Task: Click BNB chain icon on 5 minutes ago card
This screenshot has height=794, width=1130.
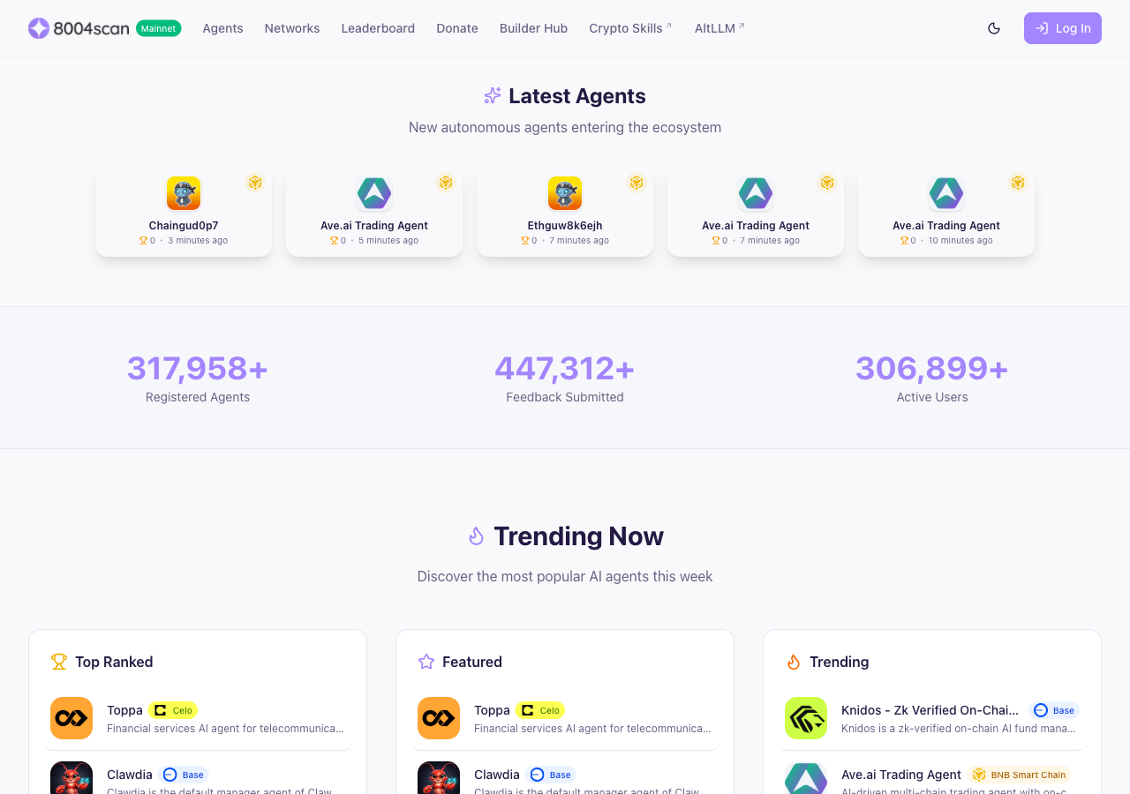Action: tap(446, 183)
